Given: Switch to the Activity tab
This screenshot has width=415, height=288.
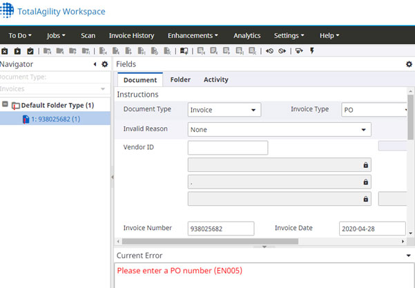Looking at the screenshot, I should coord(215,80).
